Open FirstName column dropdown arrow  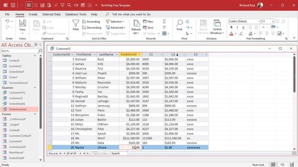pos(95,55)
